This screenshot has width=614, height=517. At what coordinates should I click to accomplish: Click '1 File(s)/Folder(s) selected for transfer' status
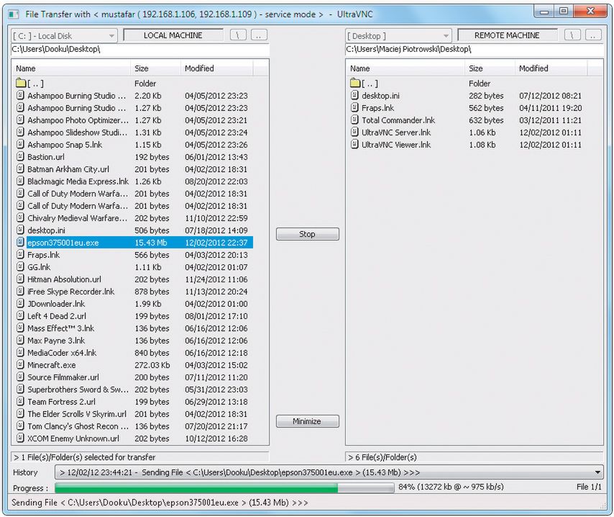click(x=85, y=457)
